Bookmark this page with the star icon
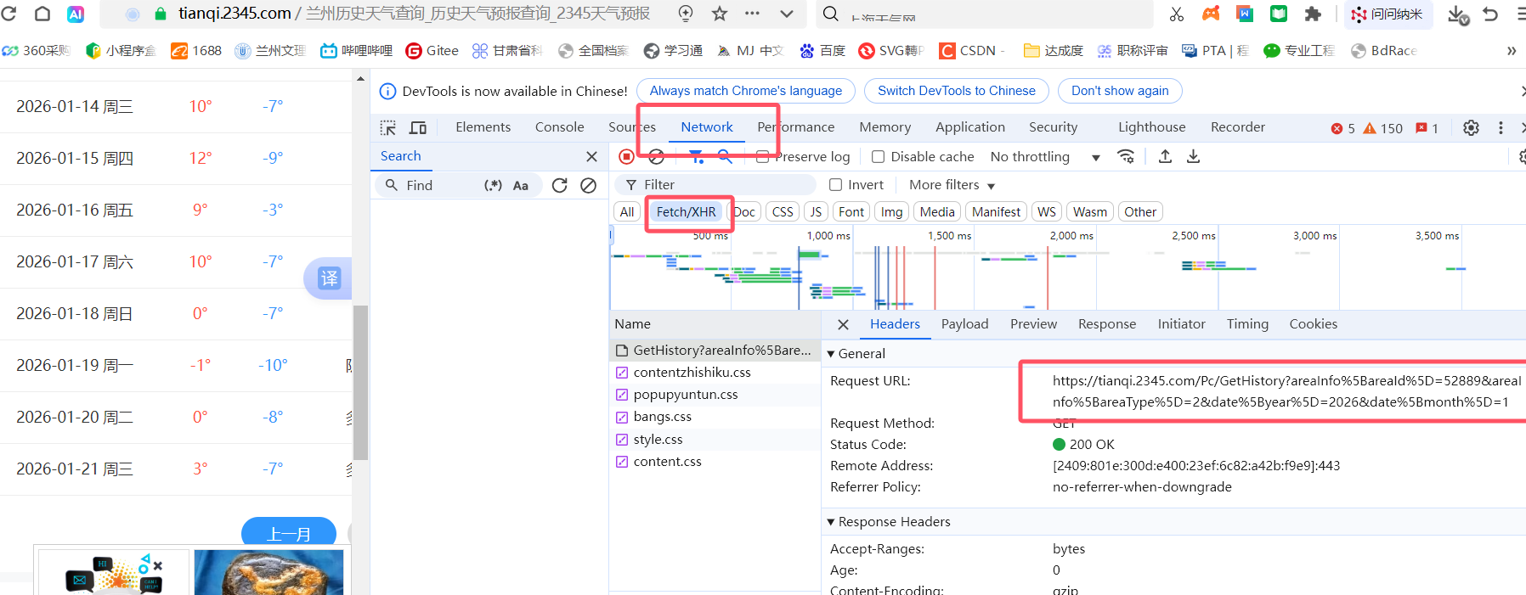Screen dimensions: 1526x595 point(720,14)
